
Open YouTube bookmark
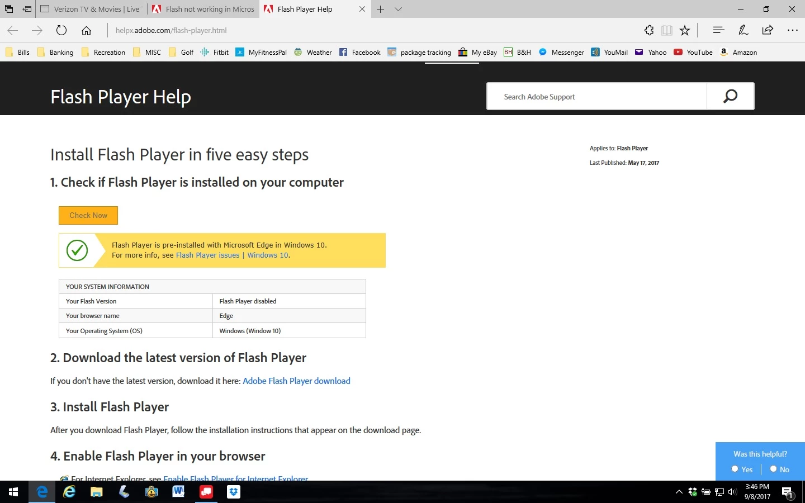(x=693, y=53)
